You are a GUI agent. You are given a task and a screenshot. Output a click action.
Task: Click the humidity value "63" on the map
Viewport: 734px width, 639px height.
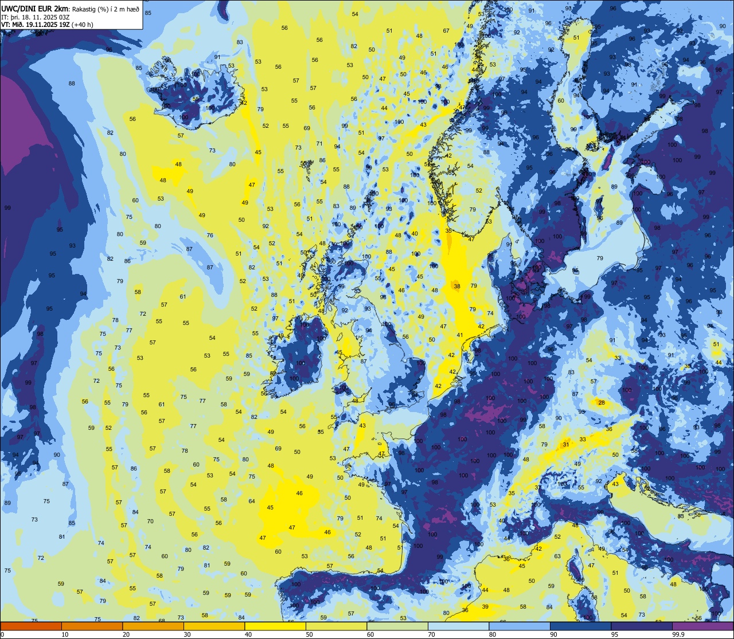(x=557, y=556)
